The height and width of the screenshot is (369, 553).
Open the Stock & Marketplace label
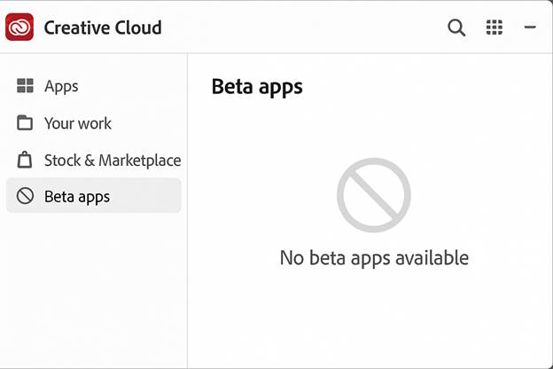tap(113, 161)
